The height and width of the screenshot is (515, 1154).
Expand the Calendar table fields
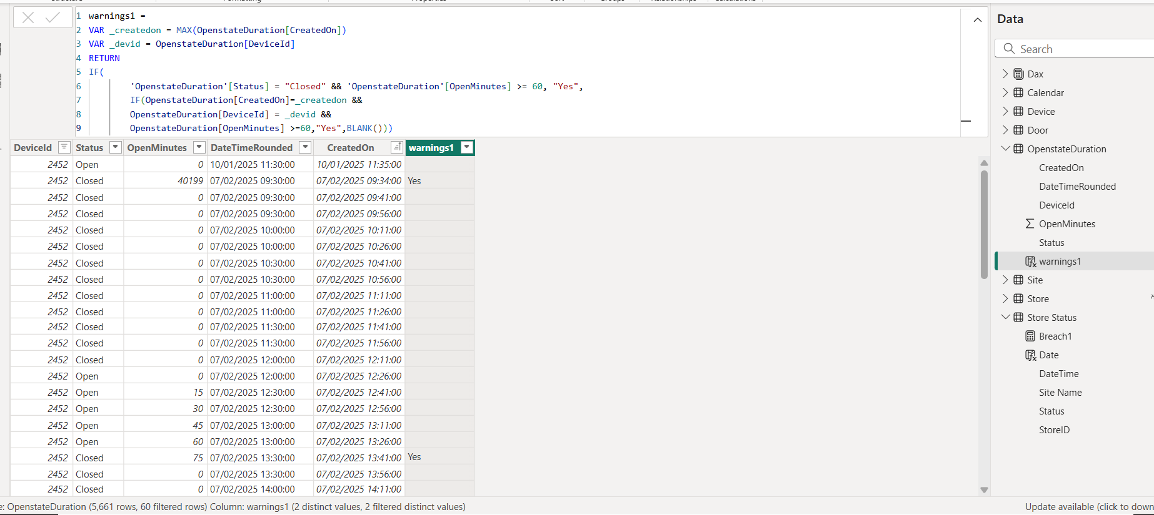[x=1005, y=92]
